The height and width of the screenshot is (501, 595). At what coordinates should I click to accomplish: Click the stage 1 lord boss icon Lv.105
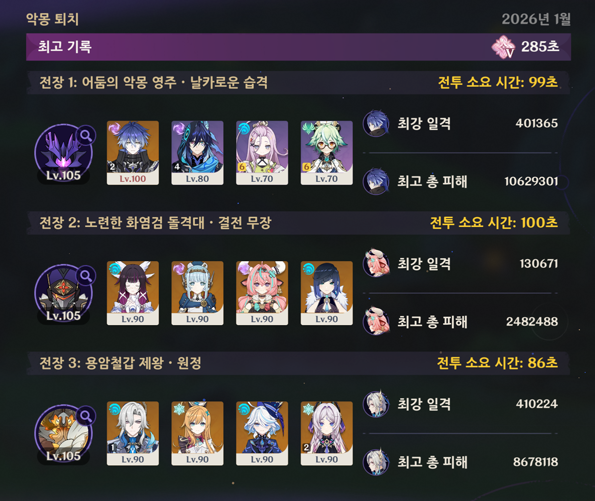63,154
